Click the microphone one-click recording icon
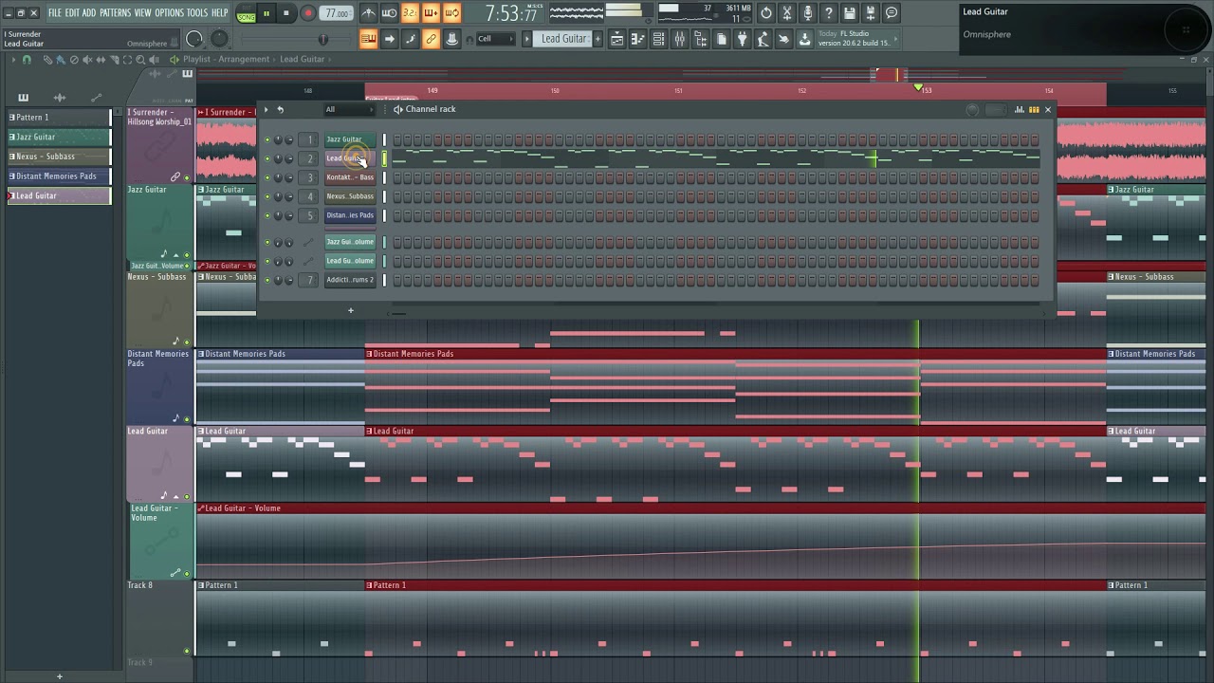This screenshot has height=683, width=1214. pos(808,13)
